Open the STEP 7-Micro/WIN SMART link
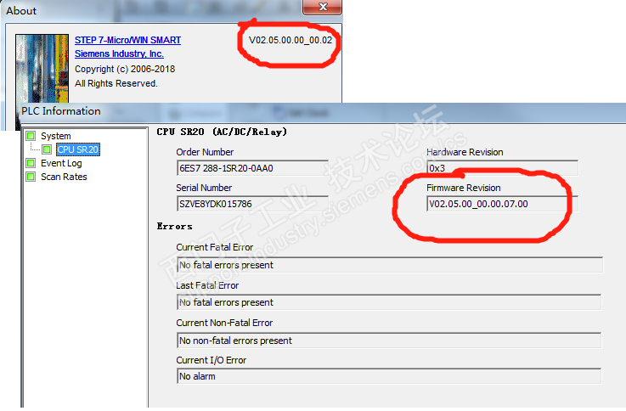 point(127,40)
